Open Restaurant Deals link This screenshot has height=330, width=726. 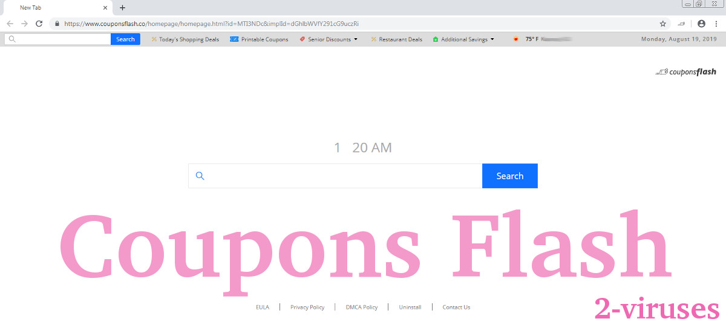pos(401,39)
